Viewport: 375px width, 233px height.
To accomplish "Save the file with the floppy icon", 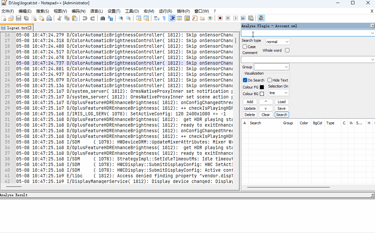I will (19, 18).
